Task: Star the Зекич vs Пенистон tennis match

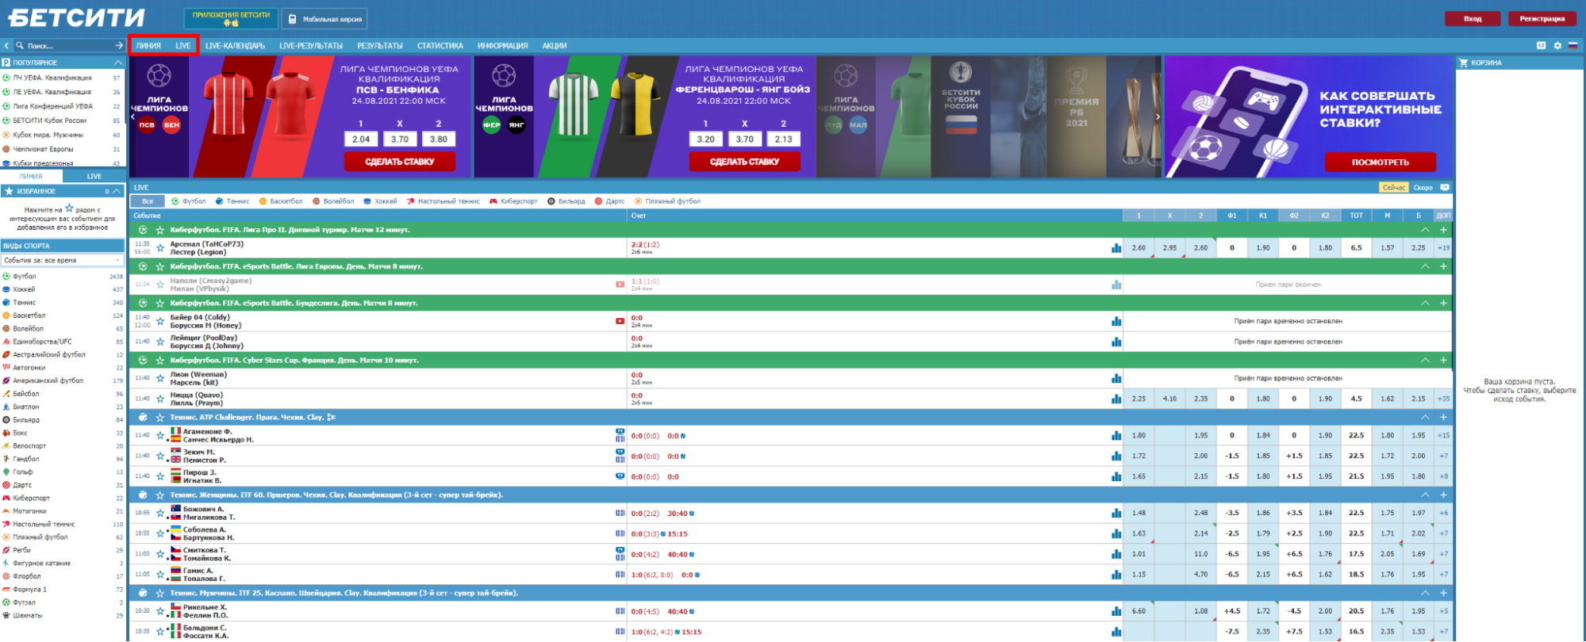Action: tap(160, 456)
